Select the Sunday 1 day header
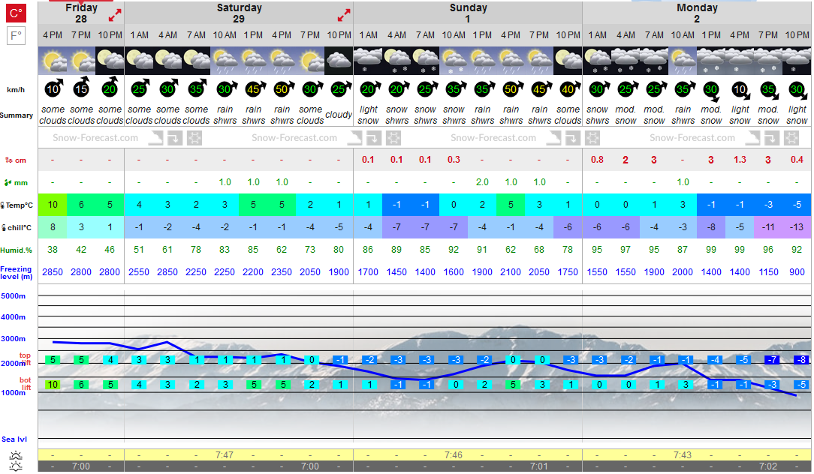Screen dimensions: 814x474 [468, 13]
